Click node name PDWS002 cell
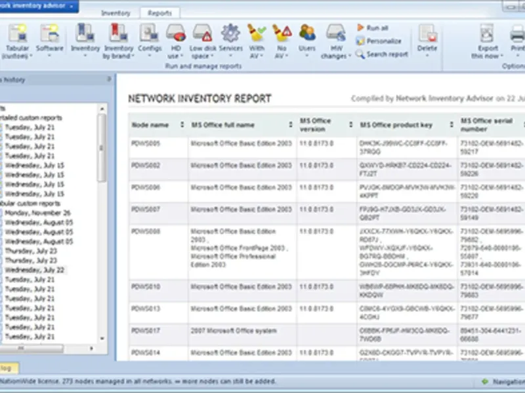The image size is (525, 393). click(x=158, y=170)
